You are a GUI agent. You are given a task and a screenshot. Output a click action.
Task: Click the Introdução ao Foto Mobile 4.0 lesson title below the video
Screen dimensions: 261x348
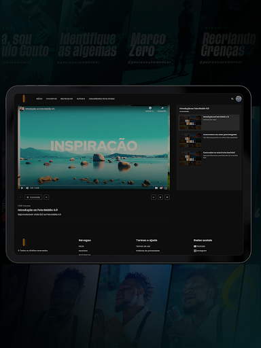[37, 210]
